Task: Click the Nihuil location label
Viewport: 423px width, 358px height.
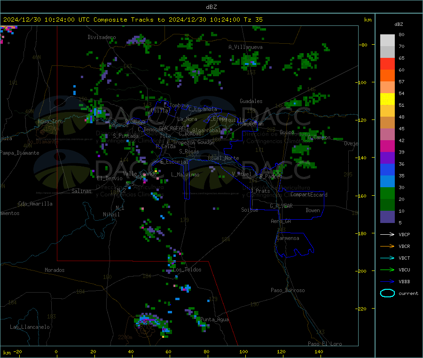Action: pos(111,215)
